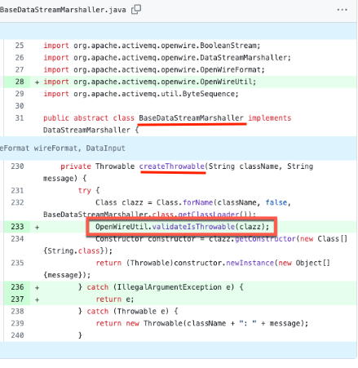Click 'return new Throwable' statement
This screenshot has width=358, height=368.
[202, 323]
